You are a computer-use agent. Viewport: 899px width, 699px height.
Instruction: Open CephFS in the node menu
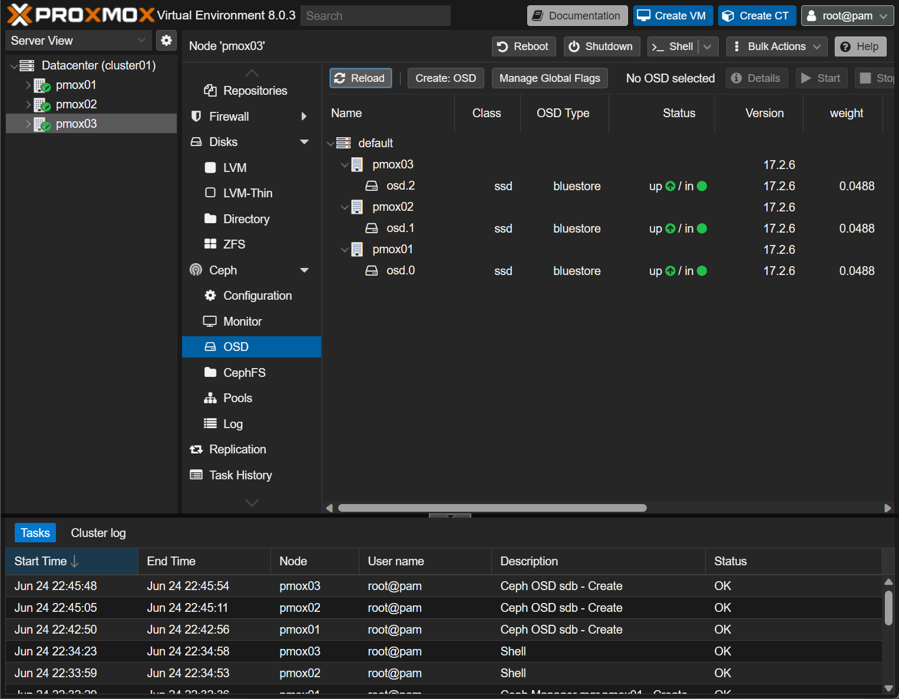coord(244,373)
